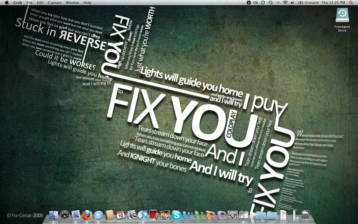
Task: Open Microsoft Excel in the Dock
Action: 199,215
